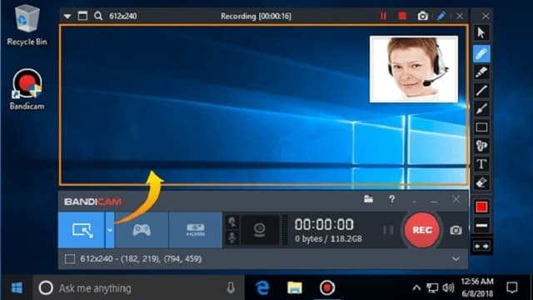Open the Bandicam desktop shortcut
Viewport: 533px width, 300px height.
[27, 89]
